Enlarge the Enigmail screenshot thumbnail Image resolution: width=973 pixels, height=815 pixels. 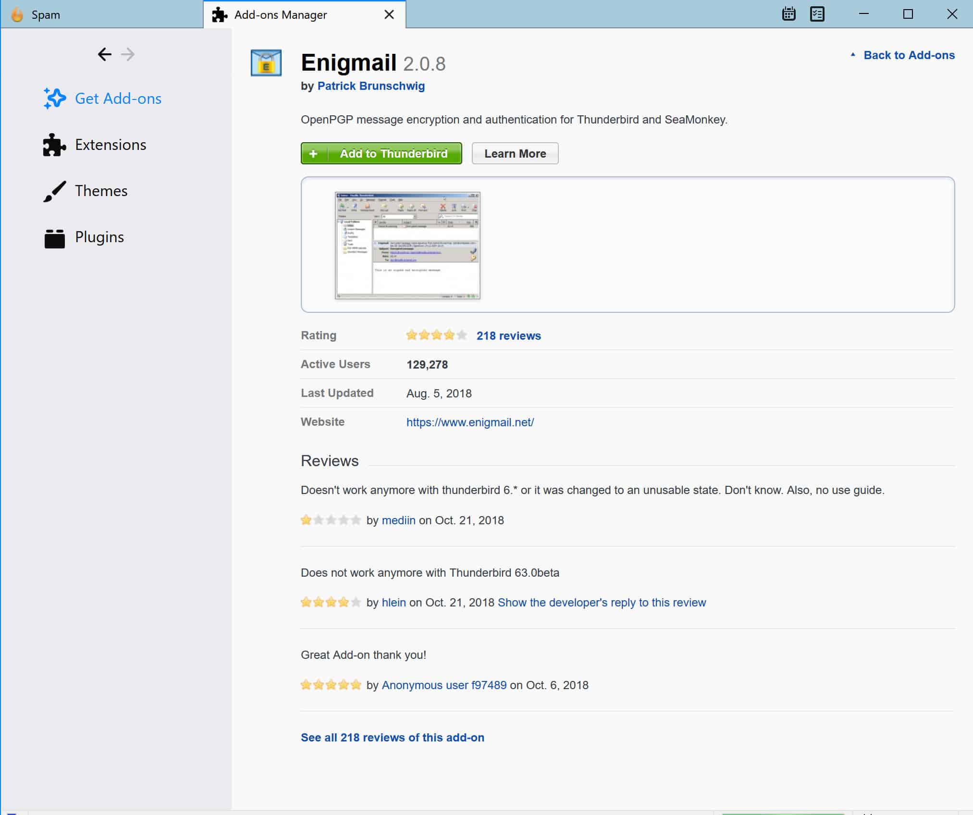[x=407, y=245]
